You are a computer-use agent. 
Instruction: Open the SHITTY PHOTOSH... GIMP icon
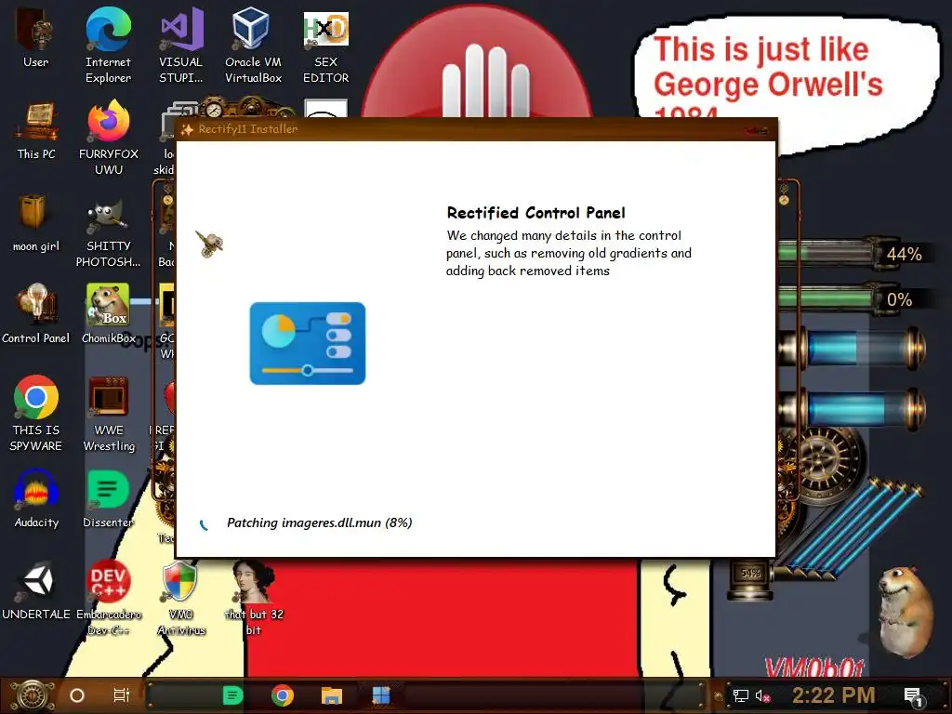point(108,231)
